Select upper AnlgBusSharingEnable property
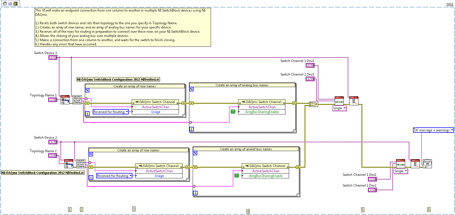The width and height of the screenshot is (455, 215). tap(262, 112)
